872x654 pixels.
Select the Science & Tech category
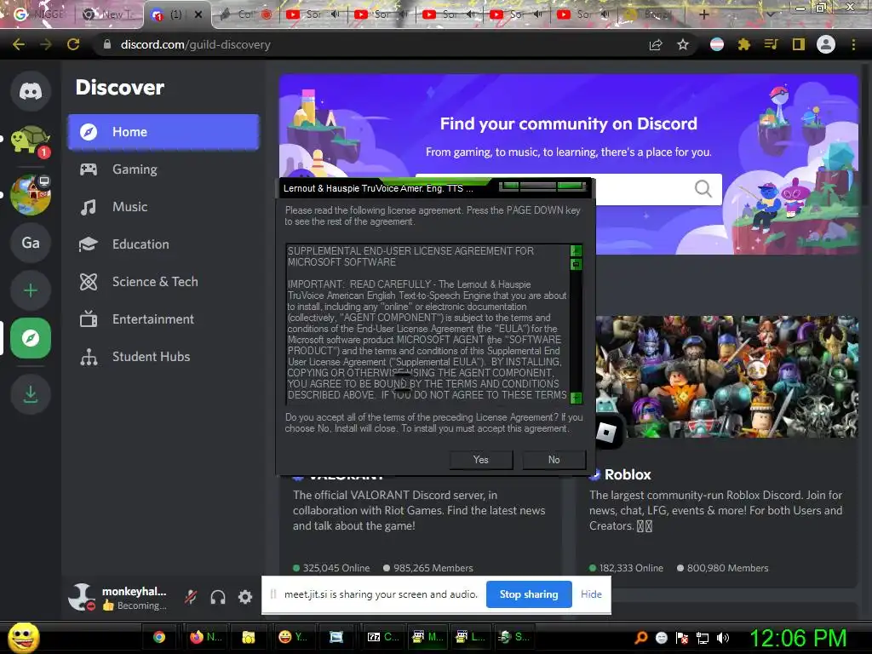click(163, 282)
